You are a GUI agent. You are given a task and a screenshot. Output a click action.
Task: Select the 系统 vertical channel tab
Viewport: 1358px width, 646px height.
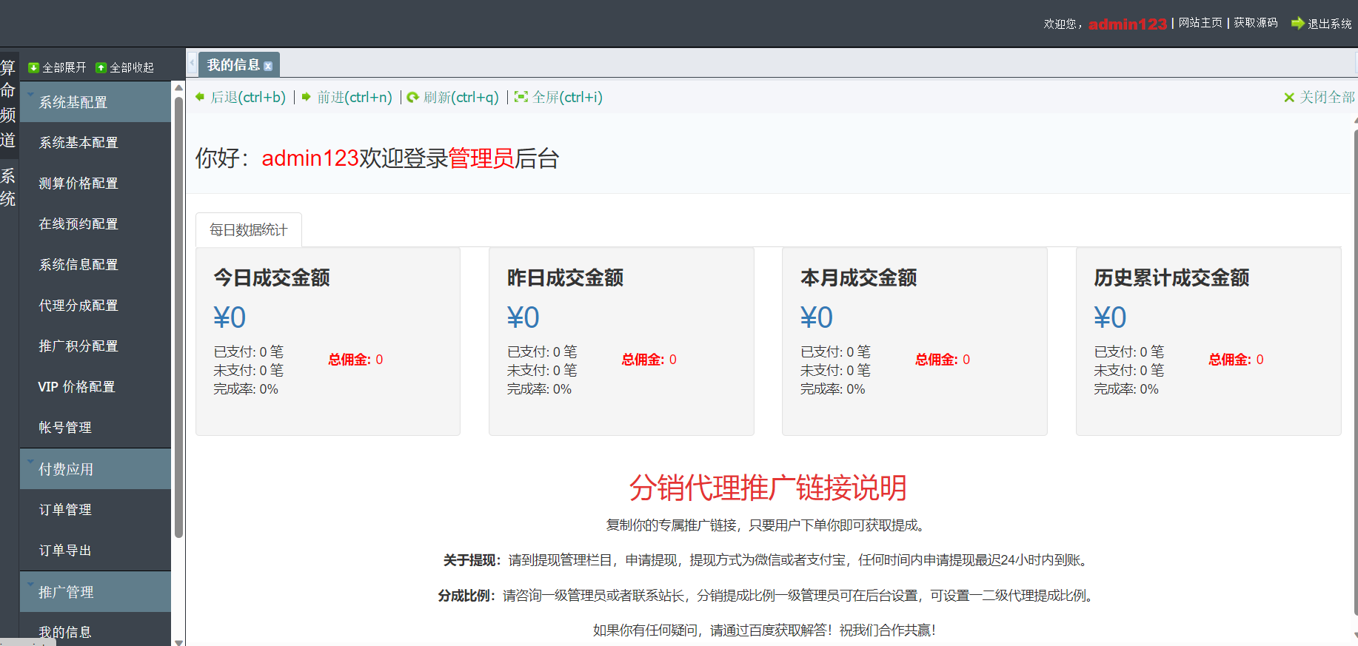pyautogui.click(x=8, y=187)
